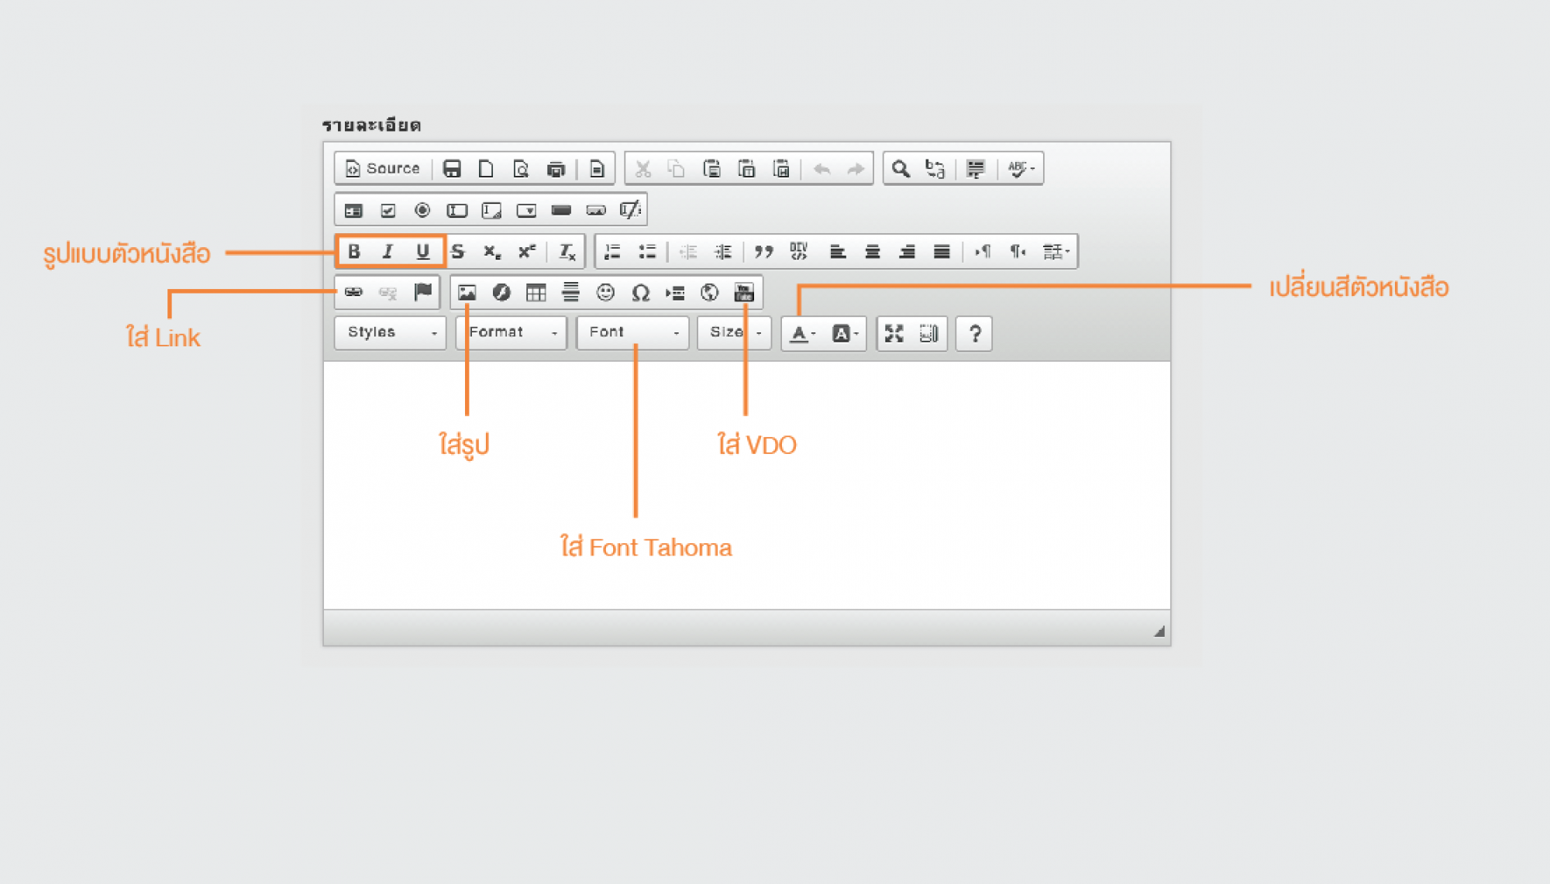Click the YouTube video embed icon
Viewport: 1550px width, 884px height.
click(744, 292)
